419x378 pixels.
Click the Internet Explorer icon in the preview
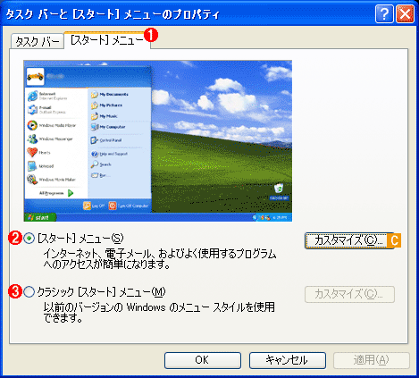point(33,96)
